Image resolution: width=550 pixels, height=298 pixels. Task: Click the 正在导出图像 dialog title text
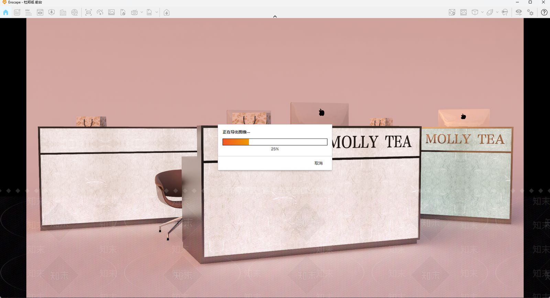(236, 132)
